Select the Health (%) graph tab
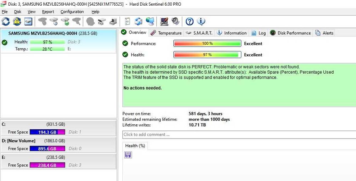The width and height of the screenshot is (356, 181). tap(135, 146)
